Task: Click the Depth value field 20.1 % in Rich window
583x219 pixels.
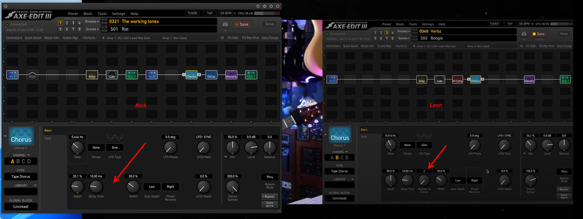Action: coord(77,176)
